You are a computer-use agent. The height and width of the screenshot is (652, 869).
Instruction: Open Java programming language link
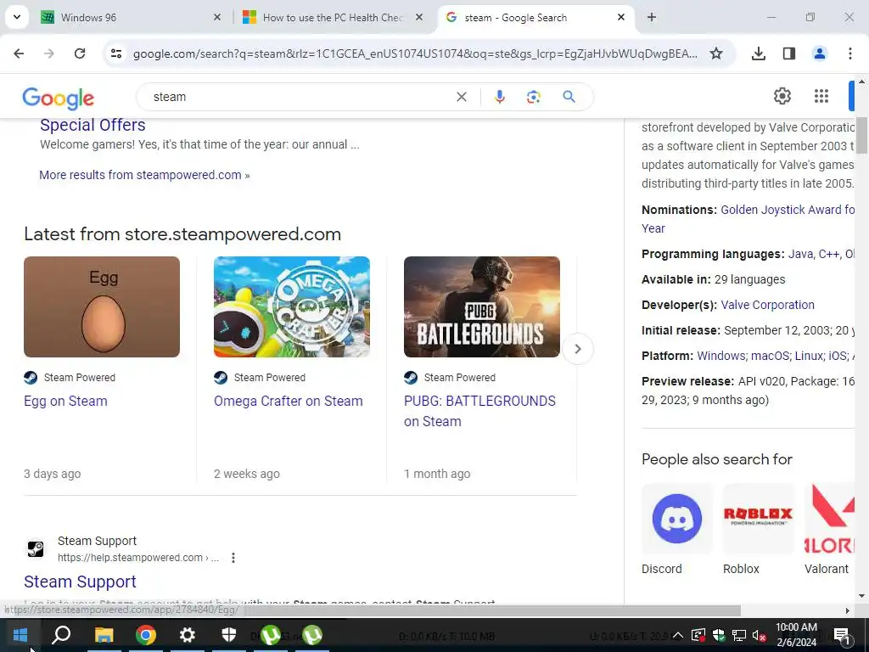click(x=800, y=254)
